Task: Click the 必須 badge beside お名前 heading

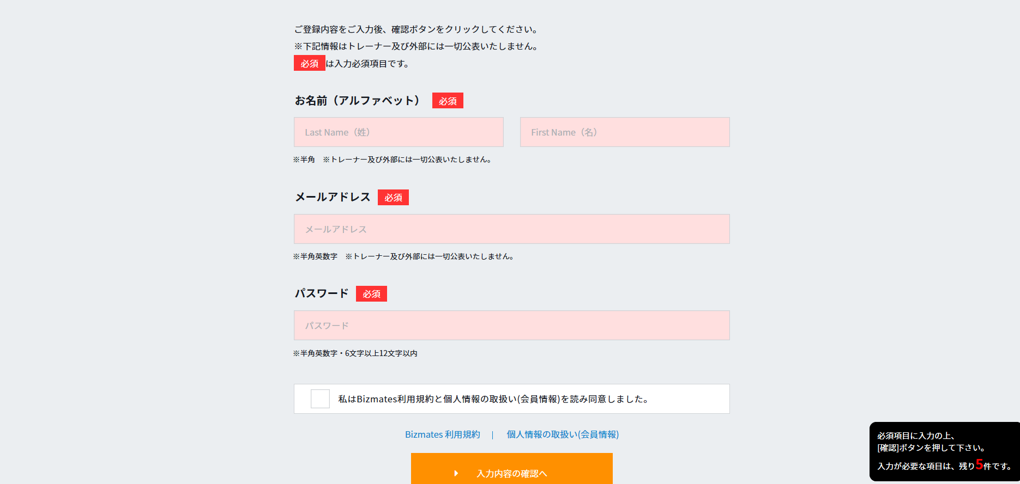Action: pyautogui.click(x=448, y=101)
